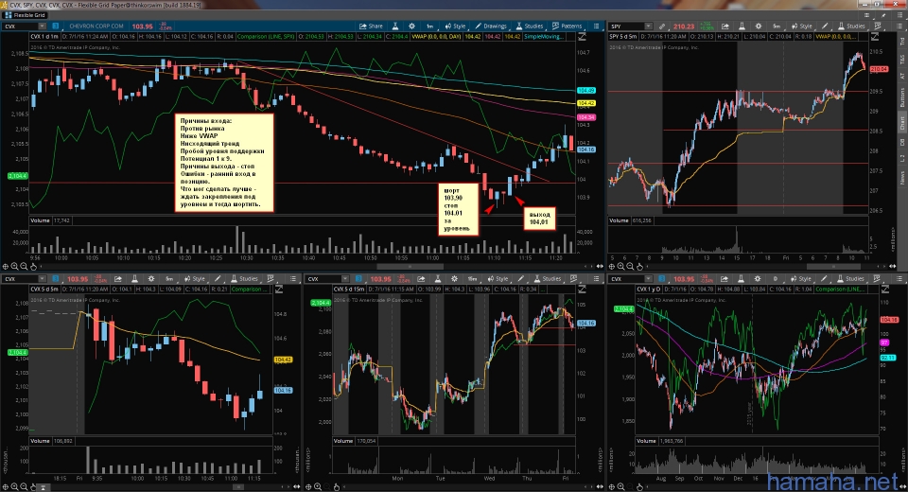
Task: Click the share icon in SPY chart
Action: 725,26
